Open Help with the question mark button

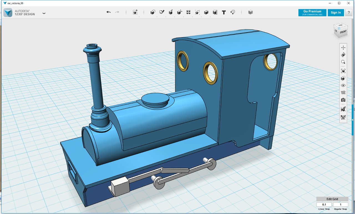point(349,13)
